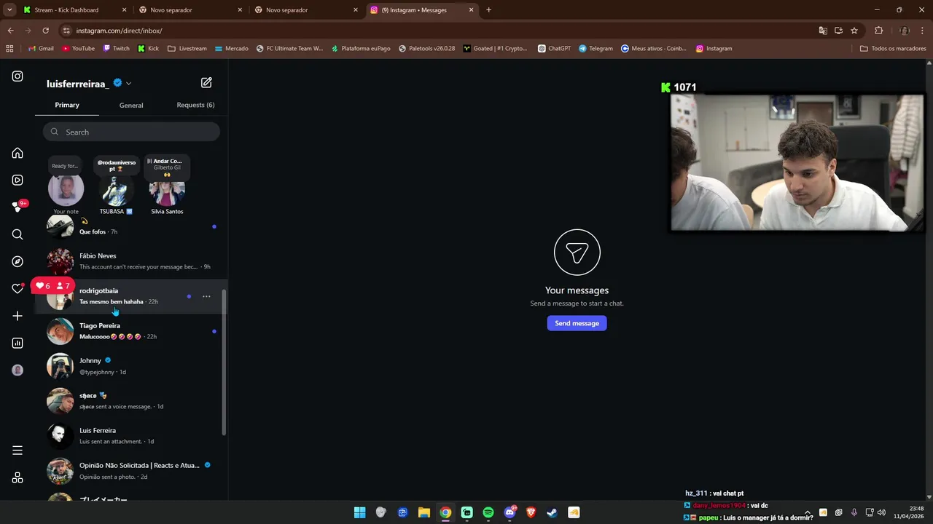
Task: Open Messages icon in sidebar
Action: tap(17, 207)
